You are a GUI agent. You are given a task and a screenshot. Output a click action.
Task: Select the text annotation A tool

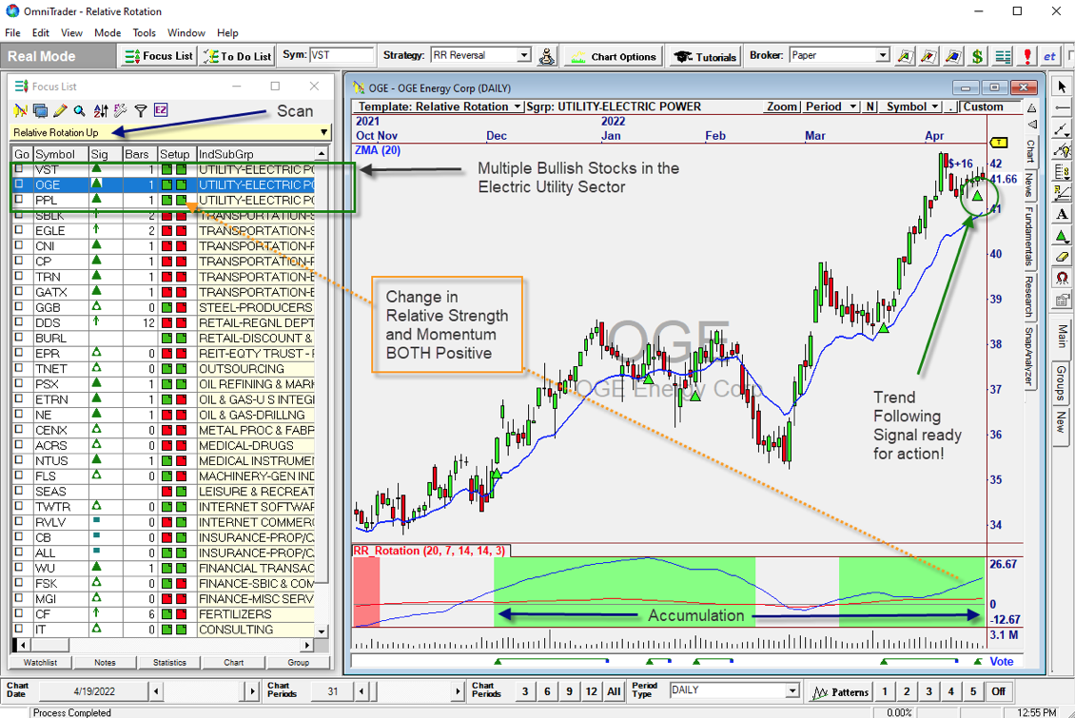coord(1062,214)
